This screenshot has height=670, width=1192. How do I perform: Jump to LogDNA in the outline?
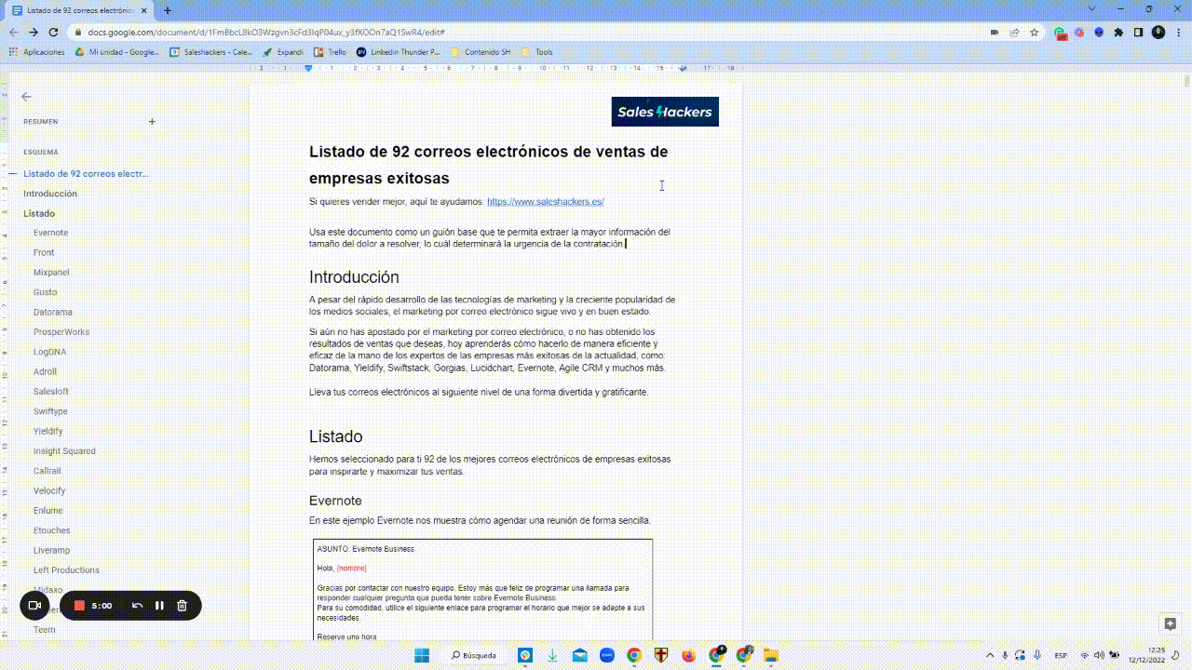click(x=50, y=352)
